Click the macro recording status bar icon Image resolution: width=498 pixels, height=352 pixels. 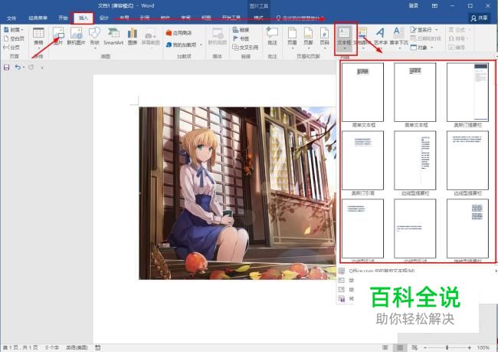pyautogui.click(x=98, y=347)
